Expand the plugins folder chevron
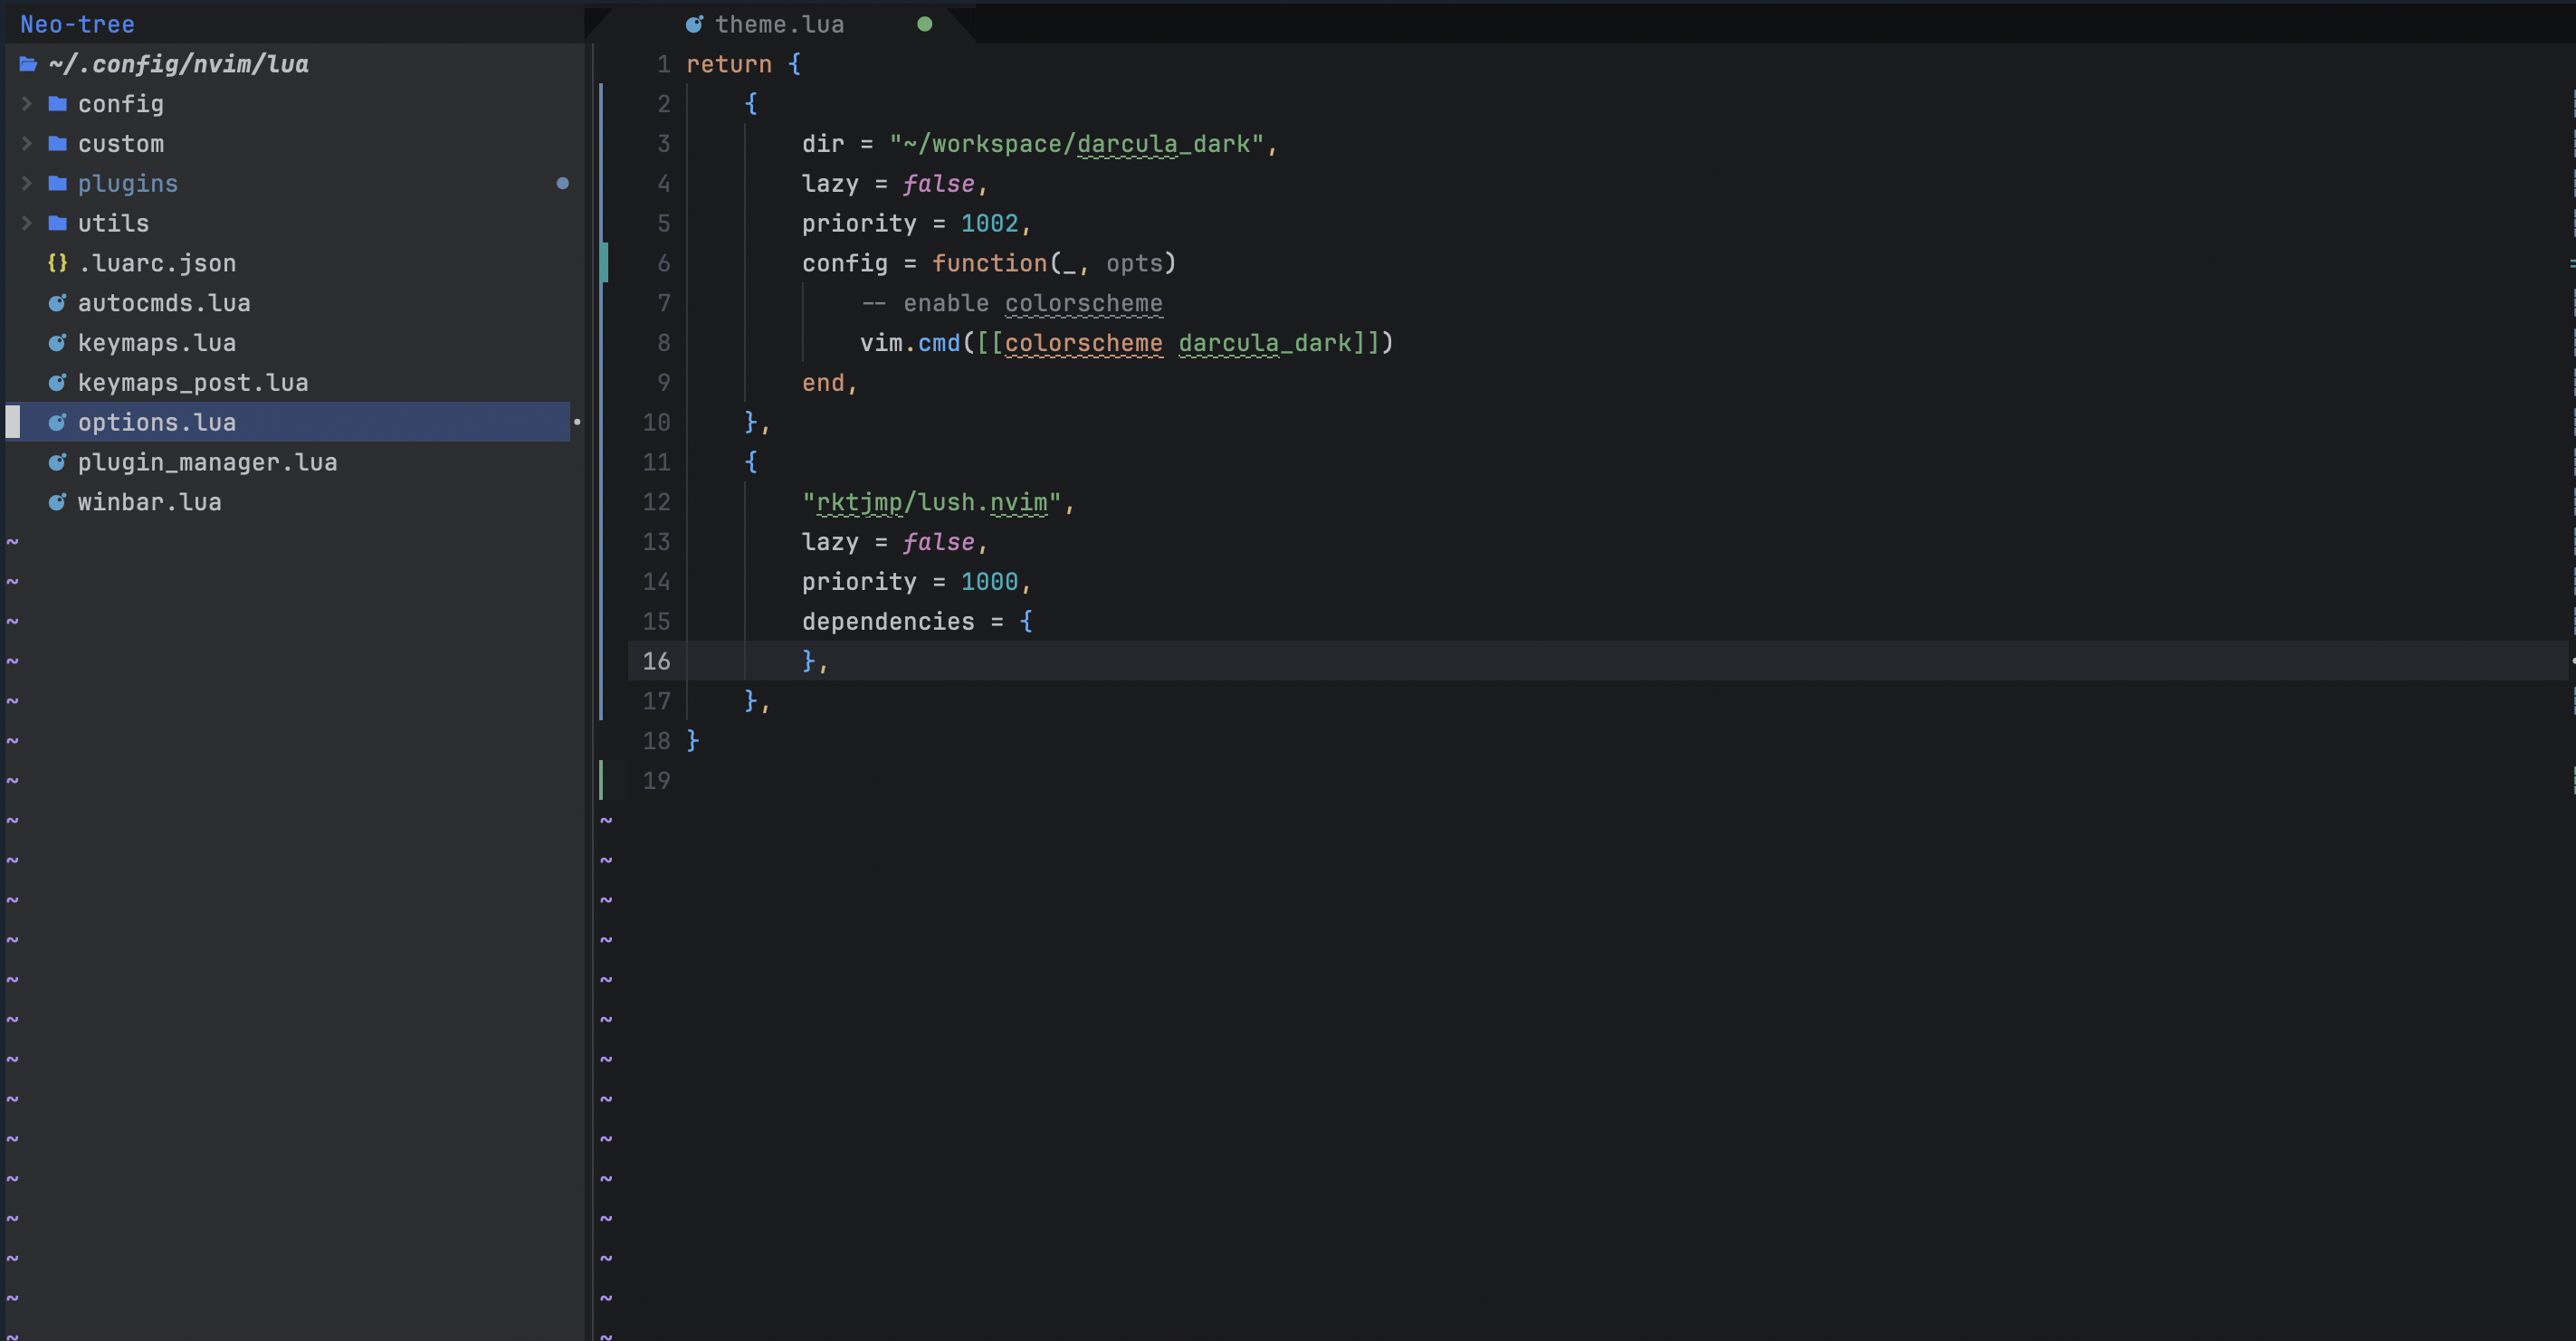2576x1341 pixels. coord(27,183)
